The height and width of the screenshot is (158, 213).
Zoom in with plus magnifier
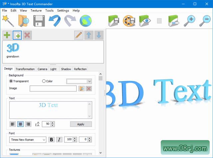click(x=189, y=21)
